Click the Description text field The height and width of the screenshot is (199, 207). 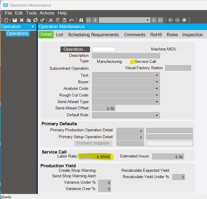[x=126, y=56]
